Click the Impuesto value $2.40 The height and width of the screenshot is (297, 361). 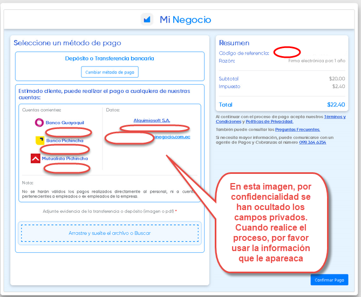[338, 86]
